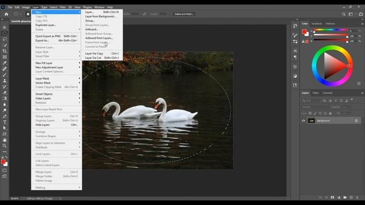Select the Gradient tool
The width and height of the screenshot is (365, 205).
tap(5, 99)
